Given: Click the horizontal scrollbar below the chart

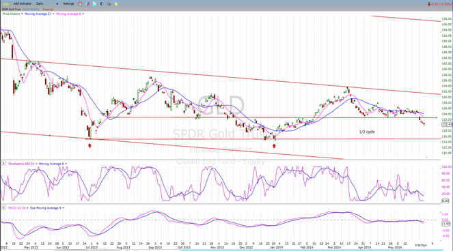Looking at the screenshot, I should click(312, 250).
